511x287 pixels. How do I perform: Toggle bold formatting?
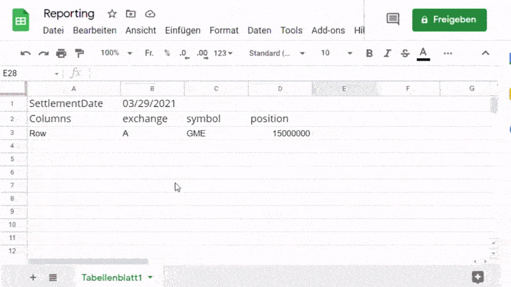coord(369,53)
